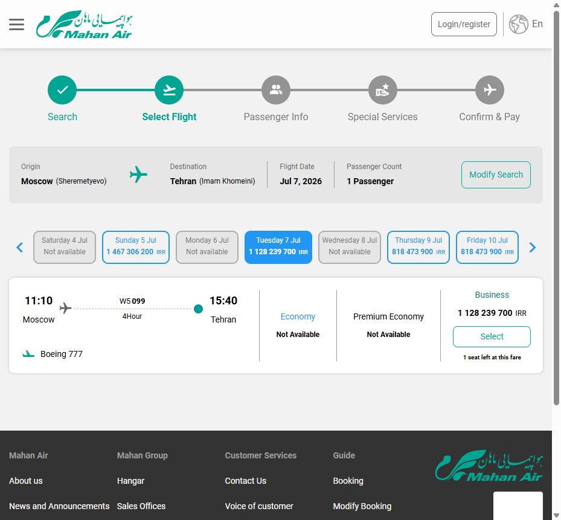Image resolution: width=561 pixels, height=520 pixels.
Task: Click the 4Hour duration text
Action: [132, 316]
